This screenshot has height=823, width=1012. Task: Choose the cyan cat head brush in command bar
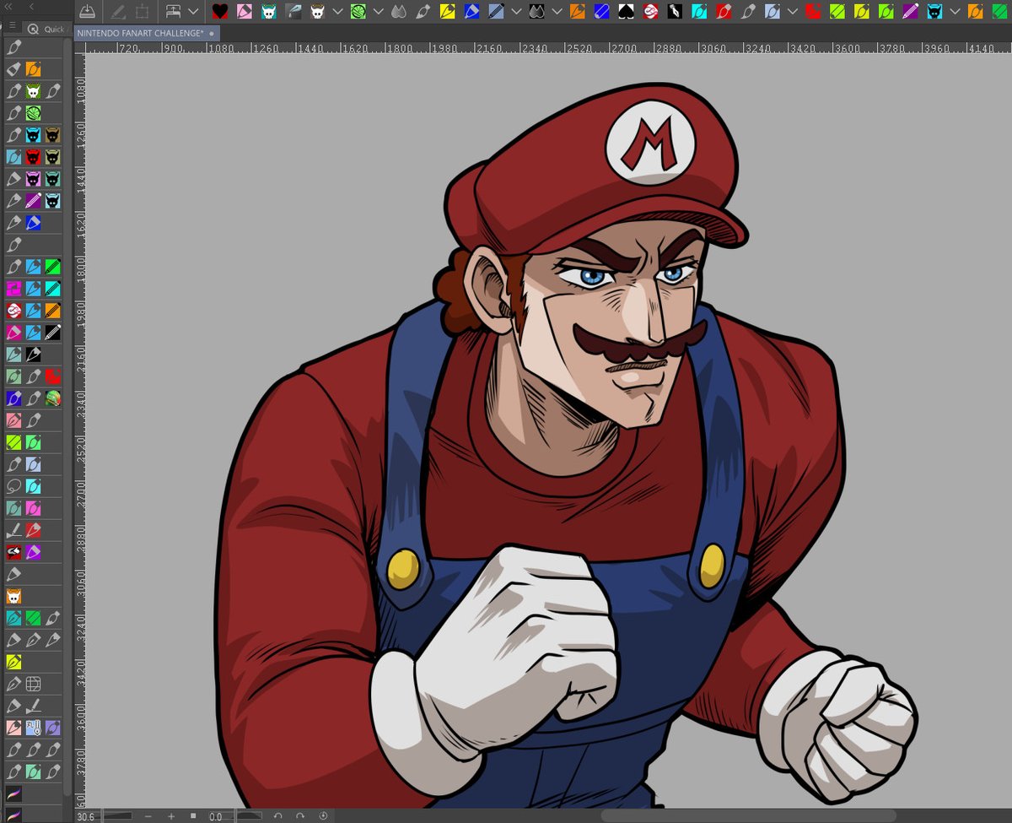tap(935, 11)
